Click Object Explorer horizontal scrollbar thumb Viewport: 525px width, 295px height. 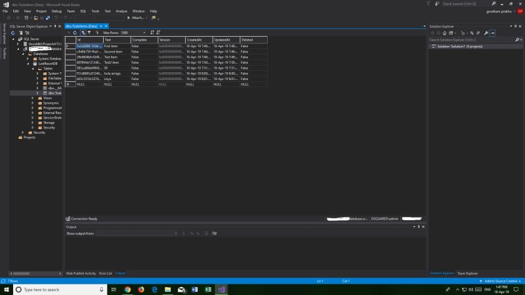pyautogui.click(x=22, y=273)
